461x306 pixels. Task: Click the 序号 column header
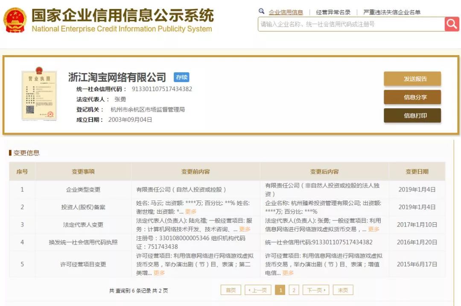(22, 171)
